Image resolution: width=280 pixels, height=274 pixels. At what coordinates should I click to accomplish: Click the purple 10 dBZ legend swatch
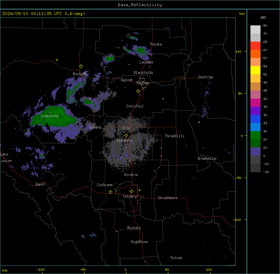(255, 152)
